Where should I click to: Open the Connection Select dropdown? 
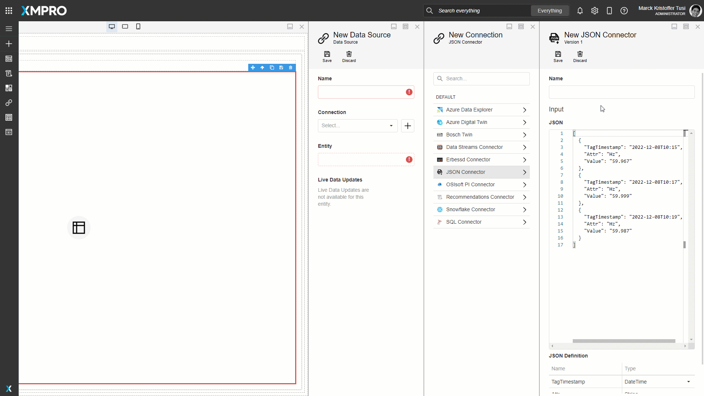coord(357,126)
